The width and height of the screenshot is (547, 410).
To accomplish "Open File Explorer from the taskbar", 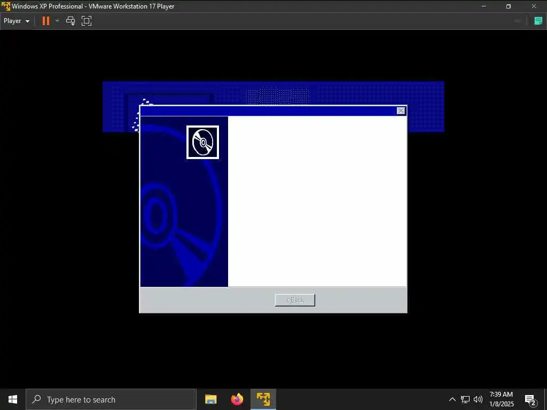I will (x=210, y=399).
